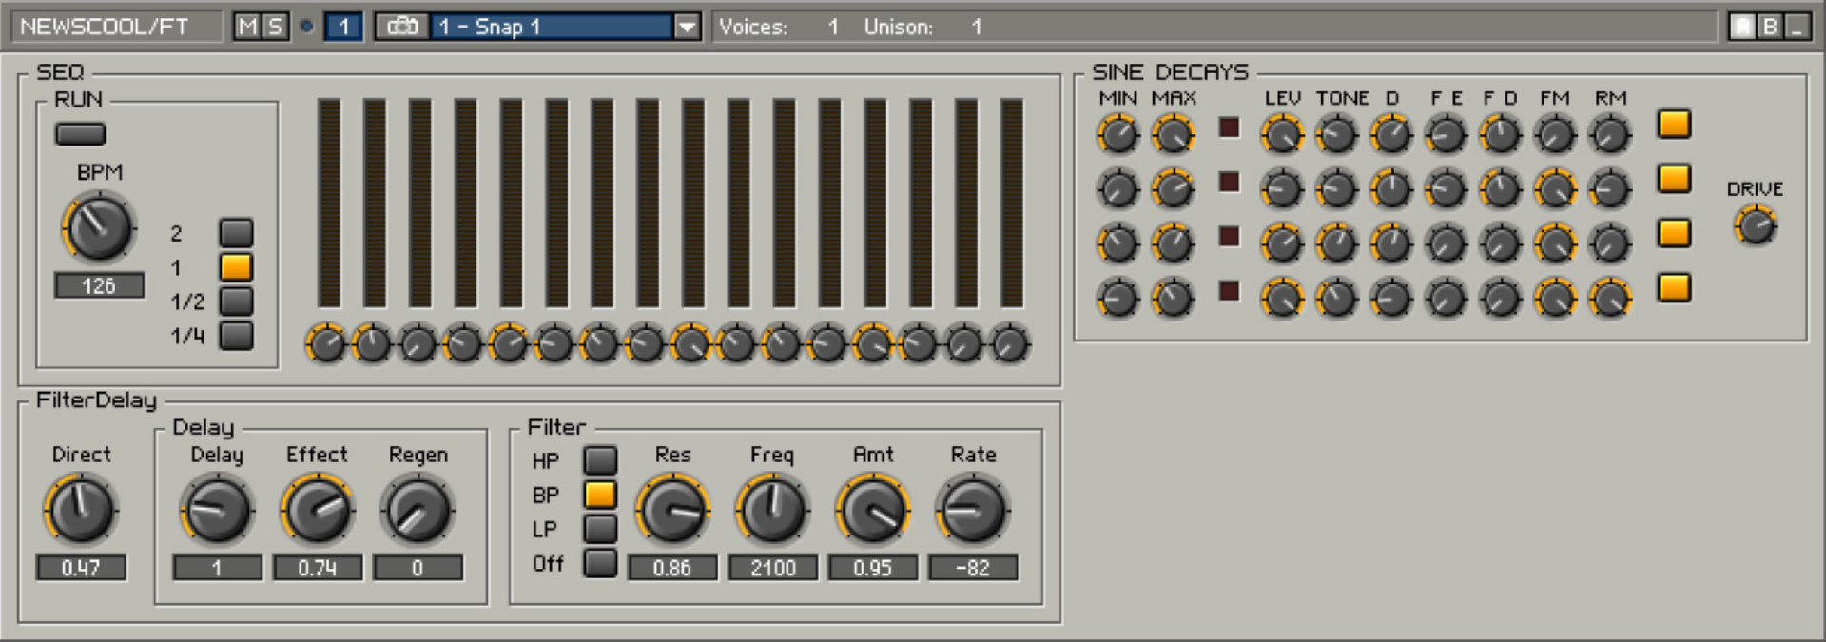
Task: Click first row FE knob
Action: point(1447,134)
